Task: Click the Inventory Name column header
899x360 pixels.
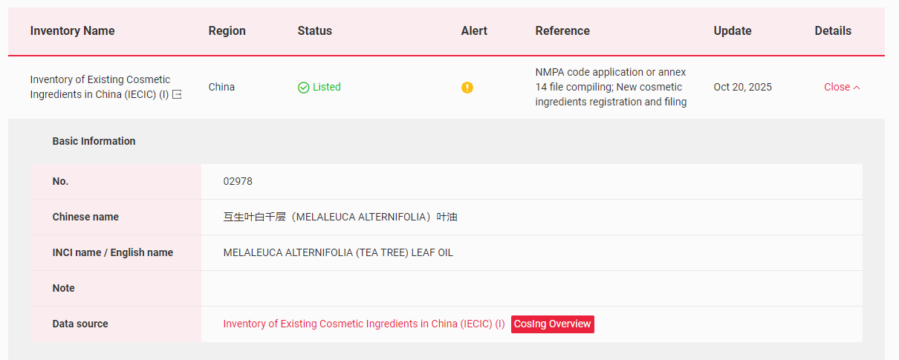Action: tap(72, 31)
